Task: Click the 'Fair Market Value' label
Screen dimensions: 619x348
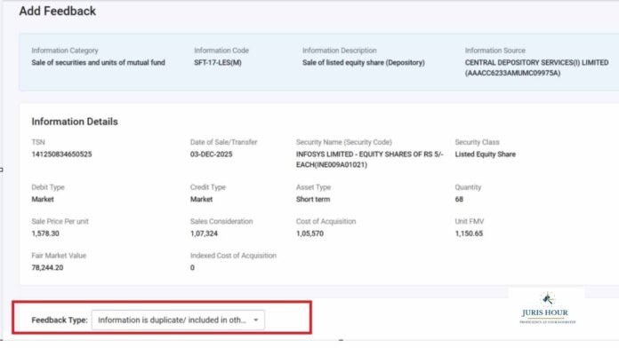Action: (x=59, y=256)
